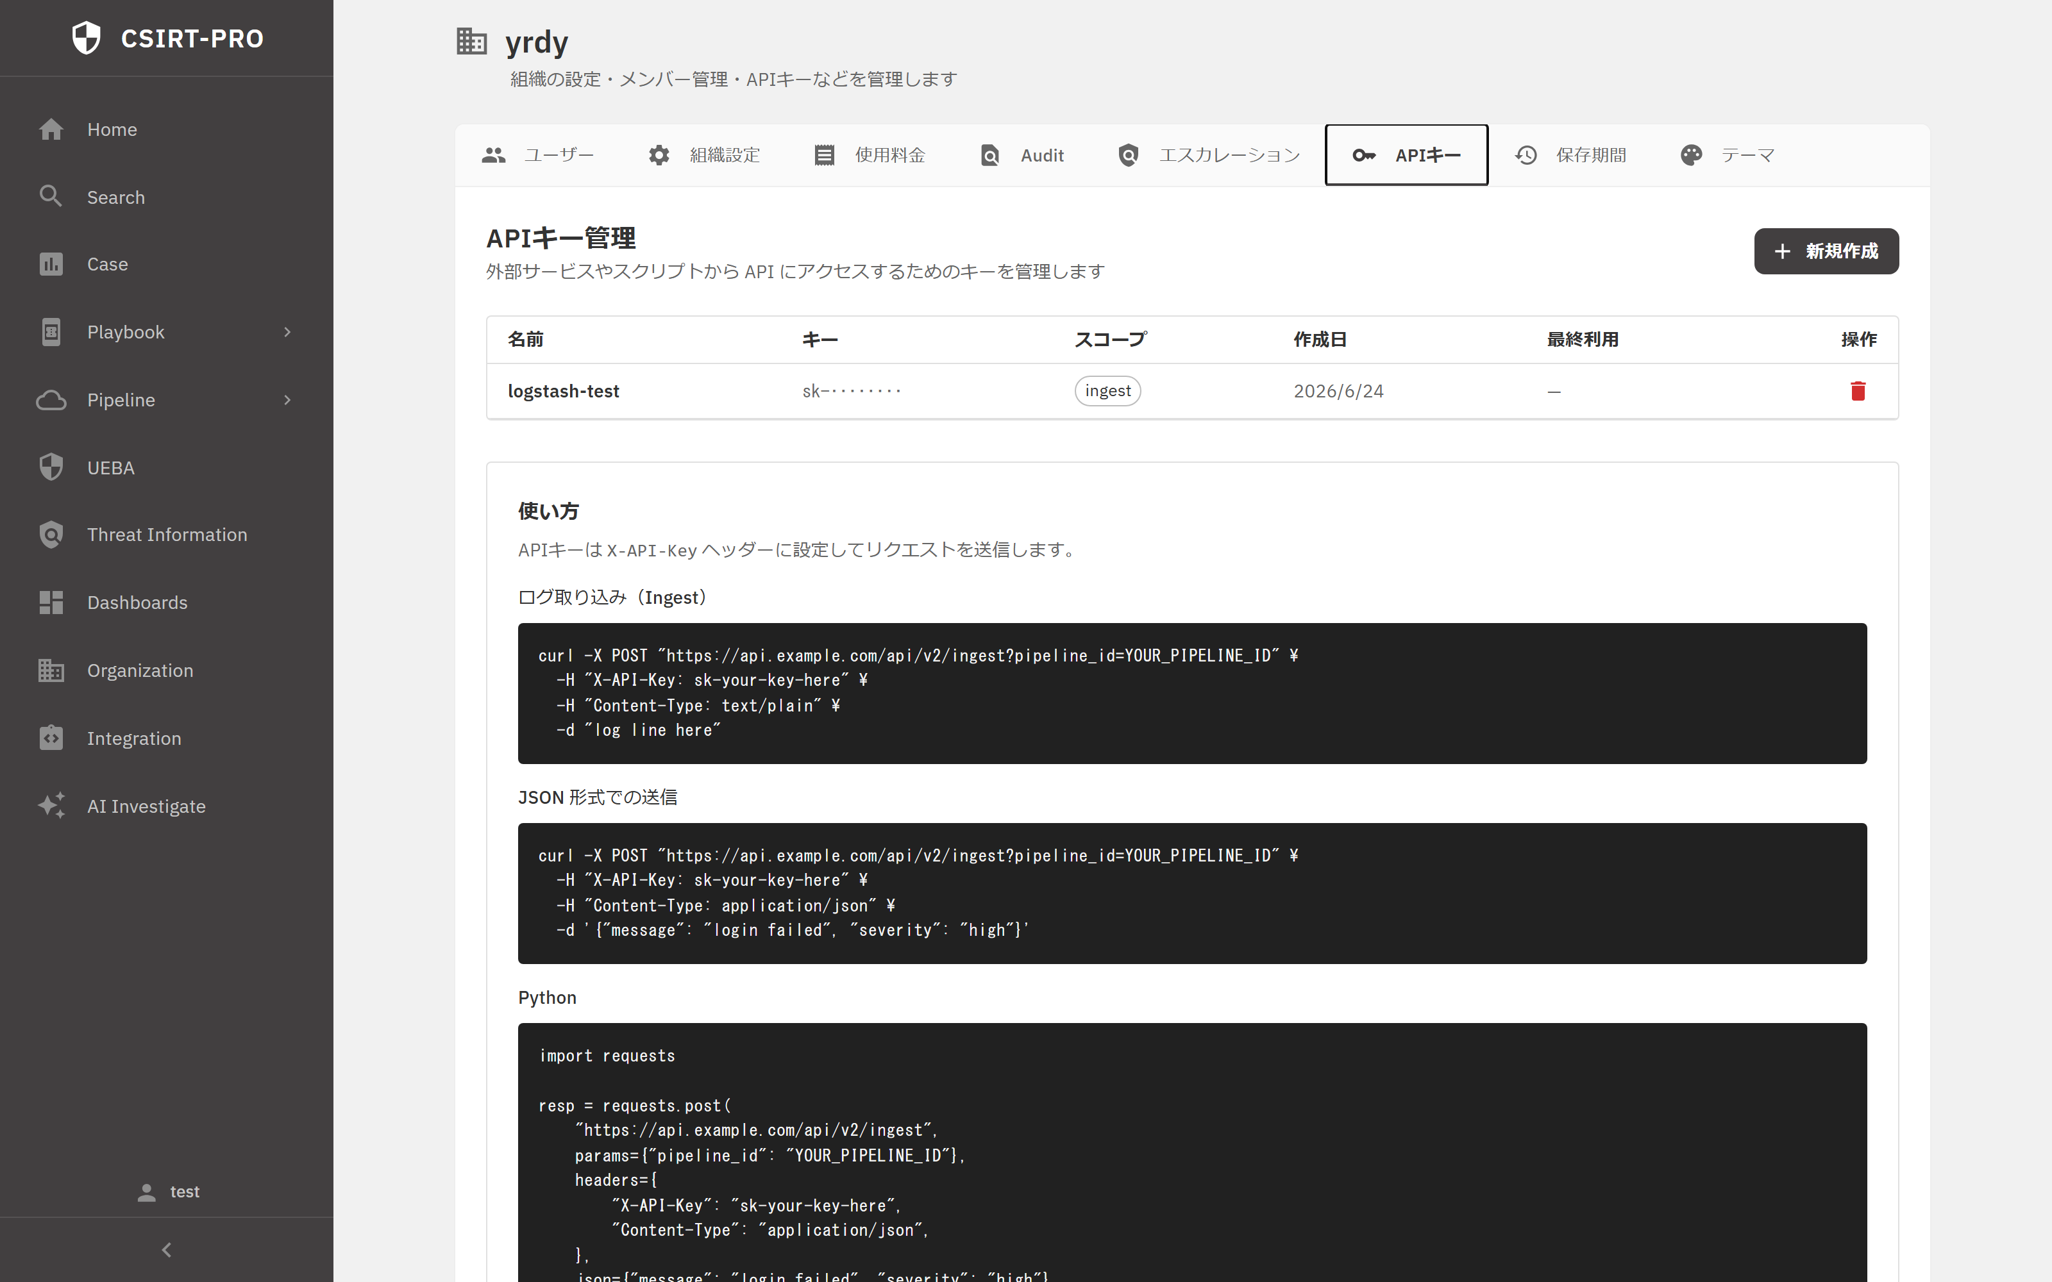2052x1282 pixels.
Task: Open Threat Information in the sidebar
Action: tap(166, 534)
